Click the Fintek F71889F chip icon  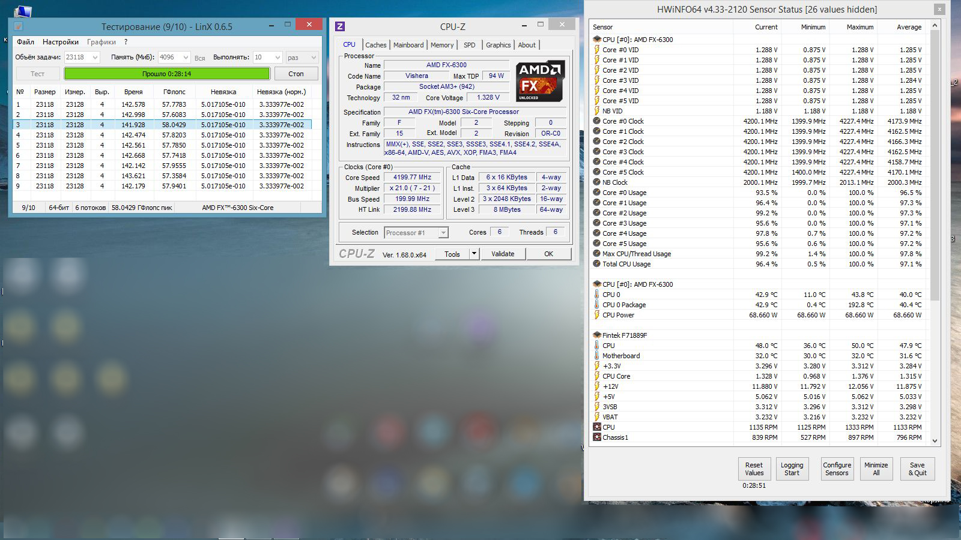coord(597,335)
